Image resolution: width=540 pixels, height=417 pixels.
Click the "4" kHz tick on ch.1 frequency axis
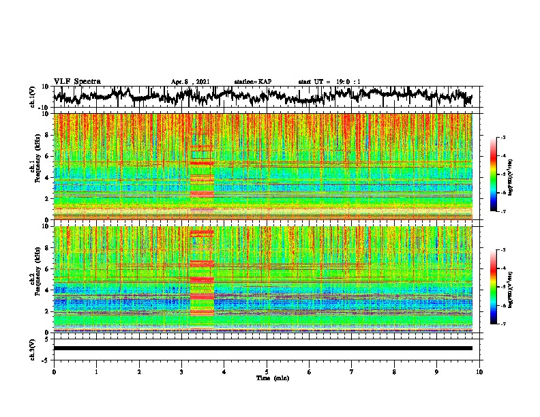pyautogui.click(x=47, y=178)
